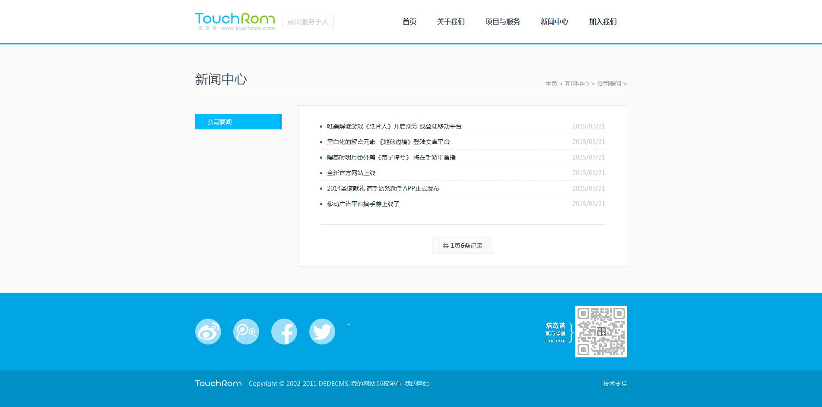The height and width of the screenshot is (407, 822).
Task: Click the white TouchRom footer logo
Action: (x=218, y=383)
